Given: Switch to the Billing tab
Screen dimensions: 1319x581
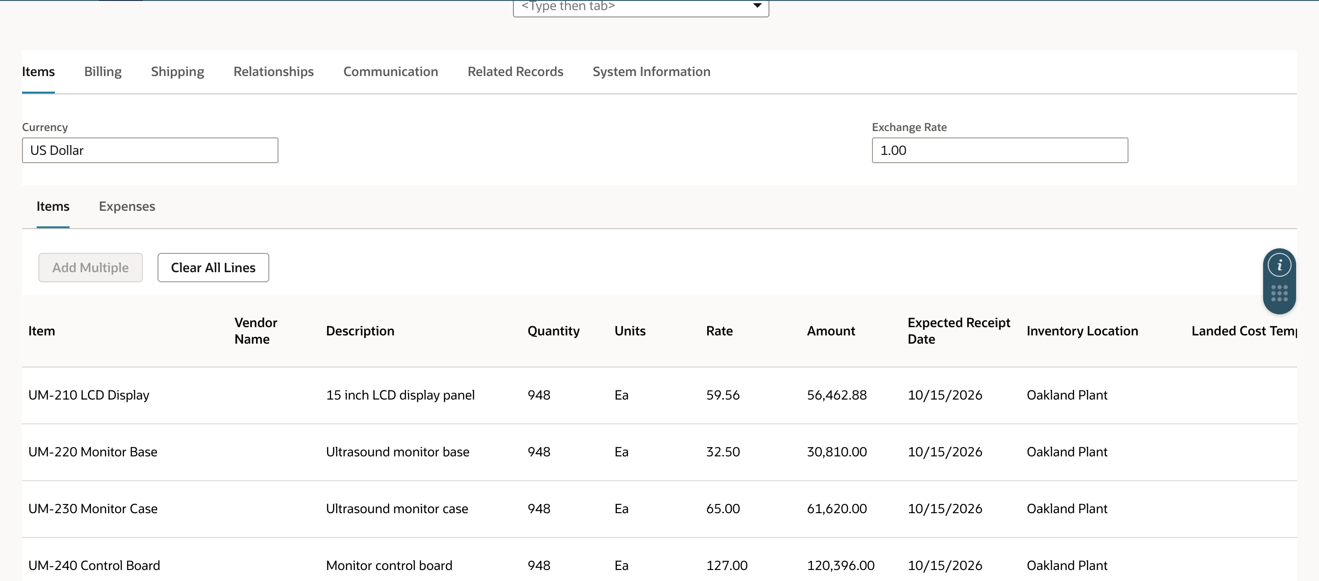Looking at the screenshot, I should point(103,72).
